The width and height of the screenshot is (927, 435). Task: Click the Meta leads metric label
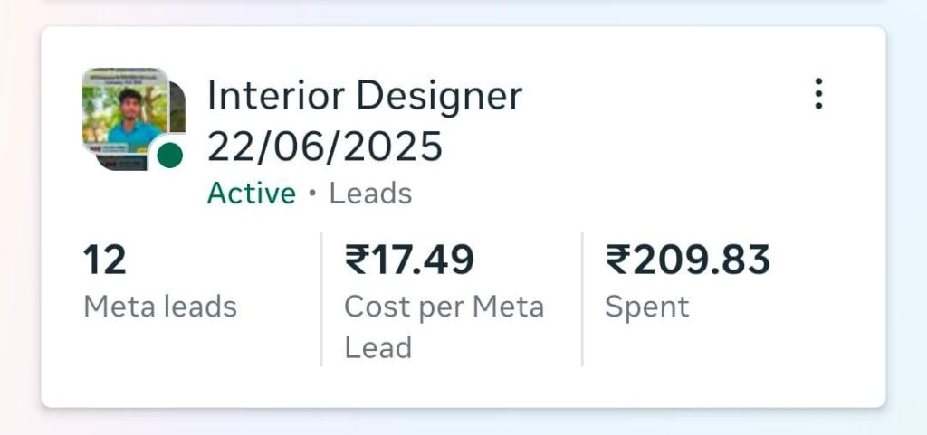[159, 307]
